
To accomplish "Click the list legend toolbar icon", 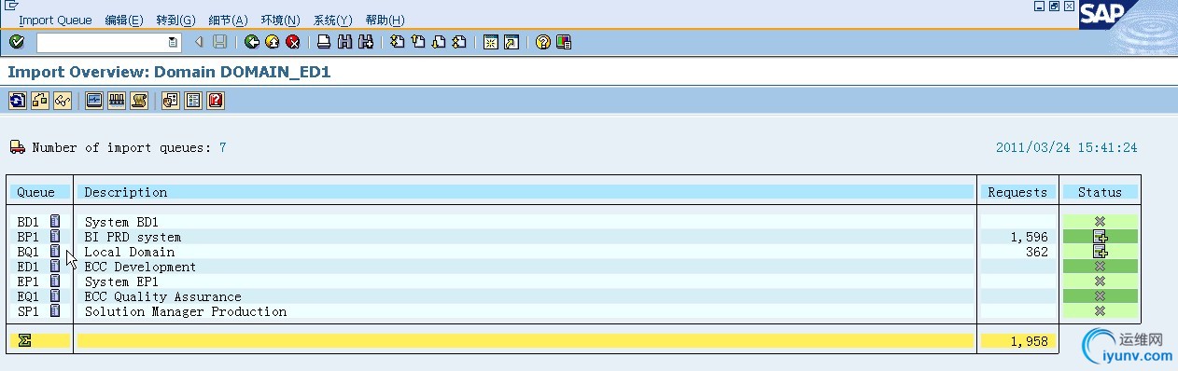I will click(193, 100).
